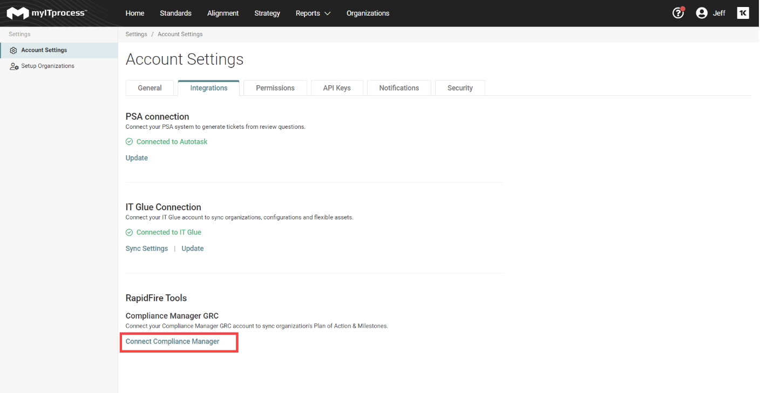Image resolution: width=760 pixels, height=393 pixels.
Task: Navigate to the Strategy section
Action: 267,13
